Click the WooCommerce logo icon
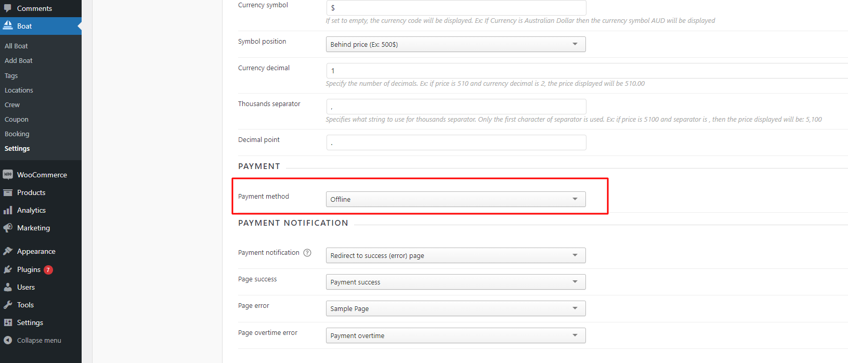This screenshot has width=848, height=363. [x=8, y=175]
